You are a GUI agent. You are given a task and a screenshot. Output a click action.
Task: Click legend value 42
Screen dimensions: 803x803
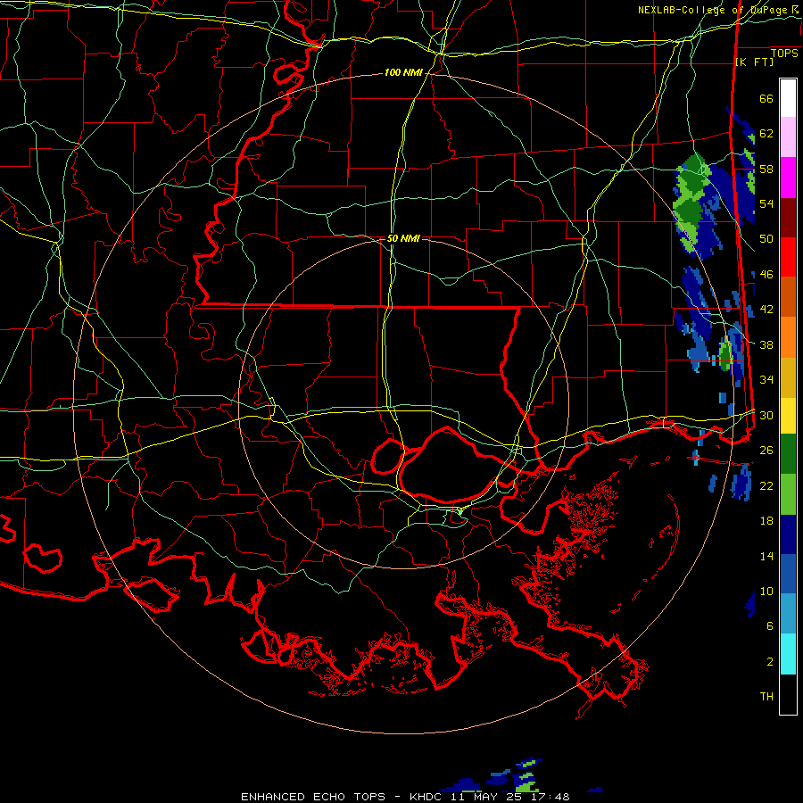(x=766, y=310)
